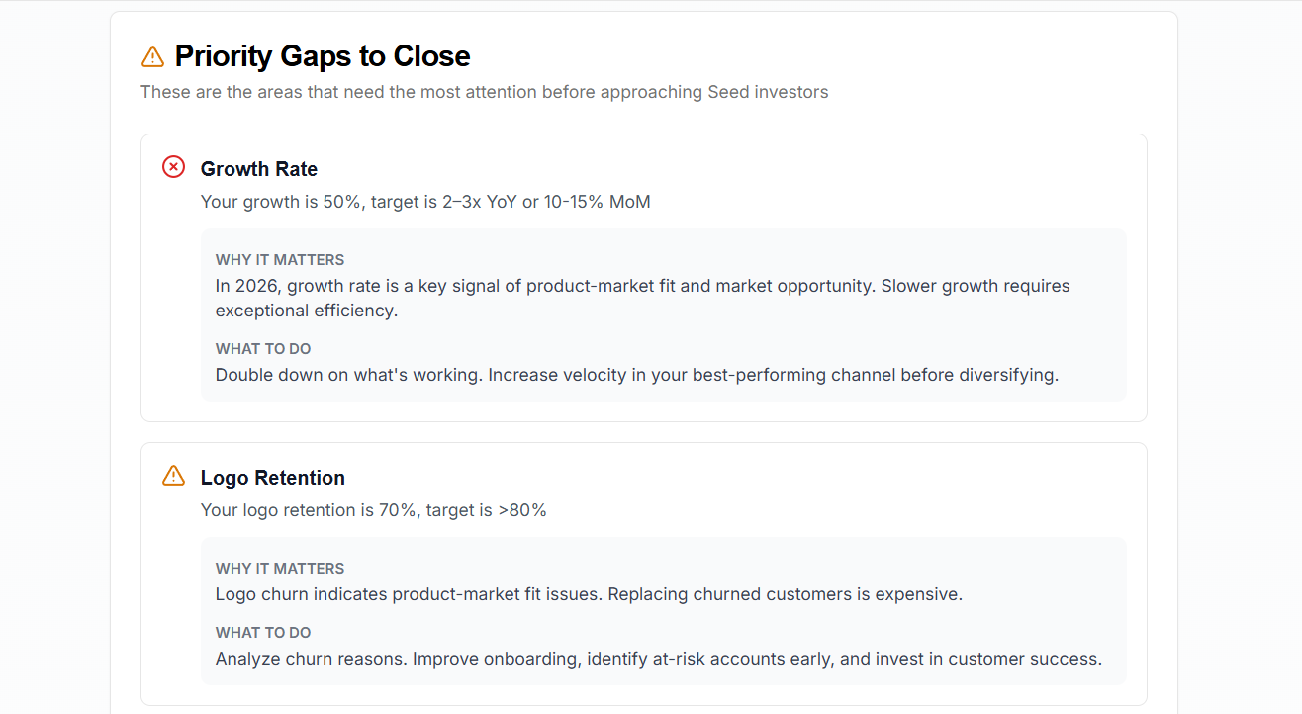Click the 'Analyze churn reasons' advice text
The height and width of the screenshot is (714, 1302).
point(659,659)
